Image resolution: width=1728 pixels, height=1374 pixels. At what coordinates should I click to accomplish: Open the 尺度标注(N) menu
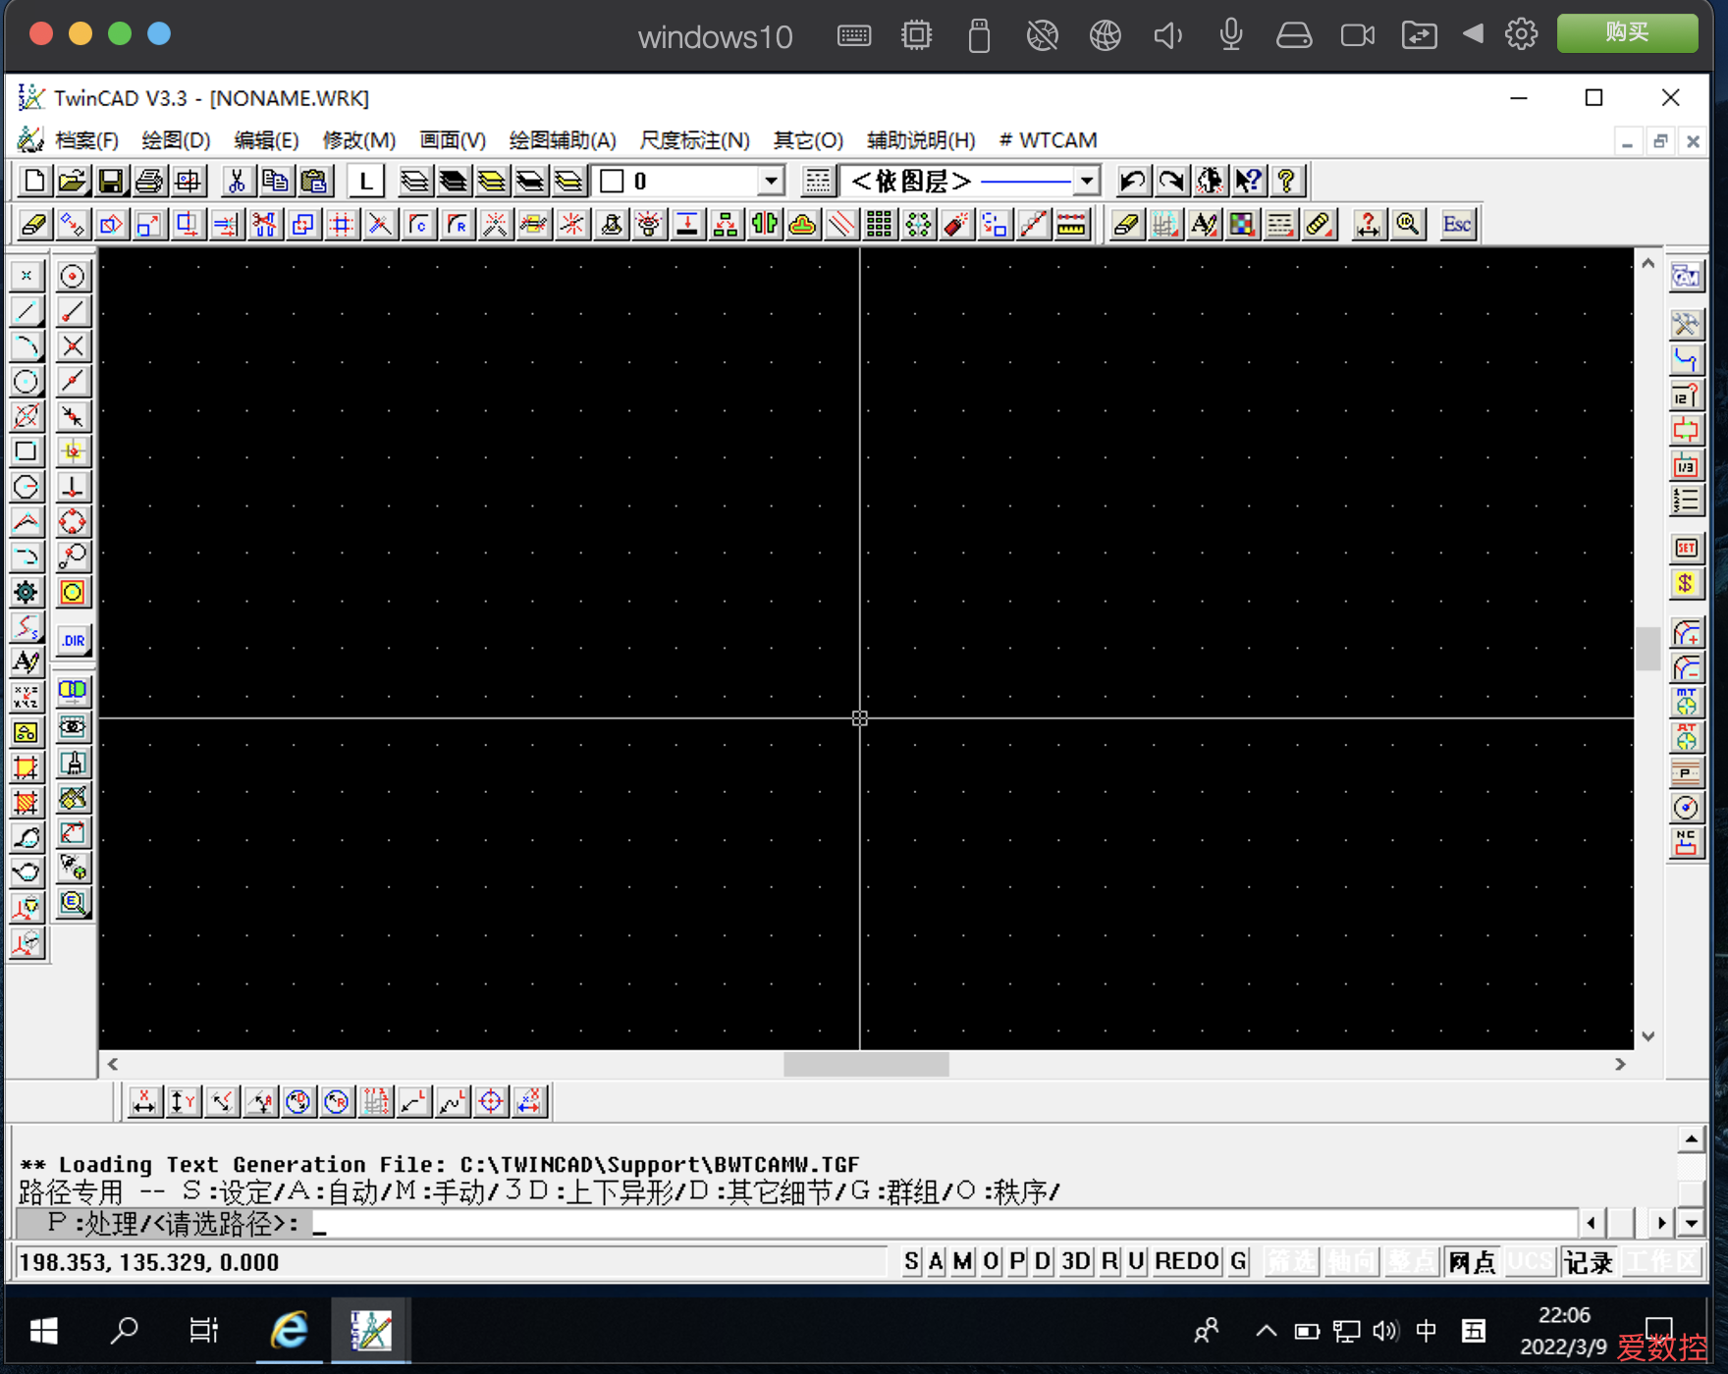694,140
